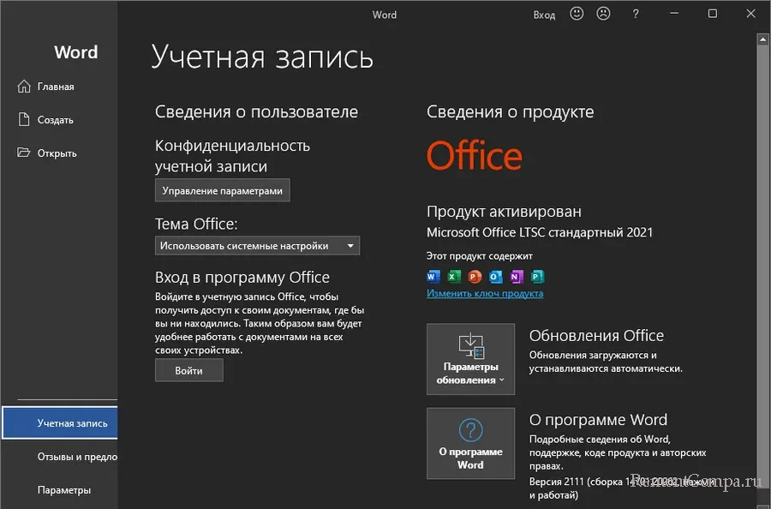Open the Тема Office theme dropdown

[x=257, y=245]
